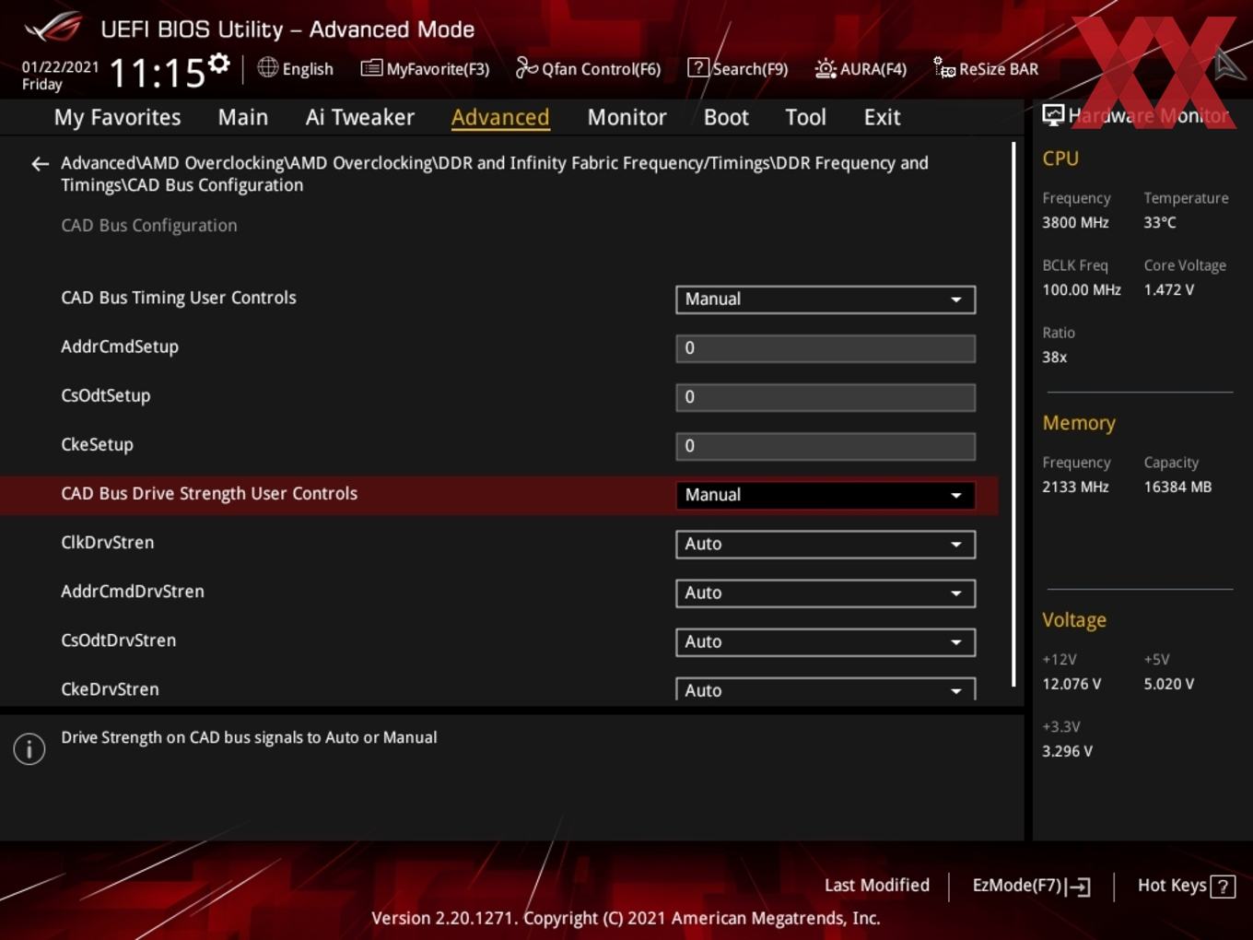Screen dimensions: 1253x940
Task: Click the 33°C temperature value
Action: click(x=1160, y=222)
